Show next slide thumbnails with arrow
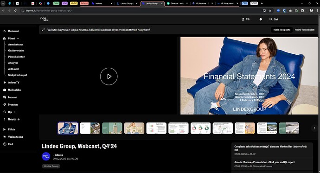The width and height of the screenshot is (320, 173). click(314, 128)
